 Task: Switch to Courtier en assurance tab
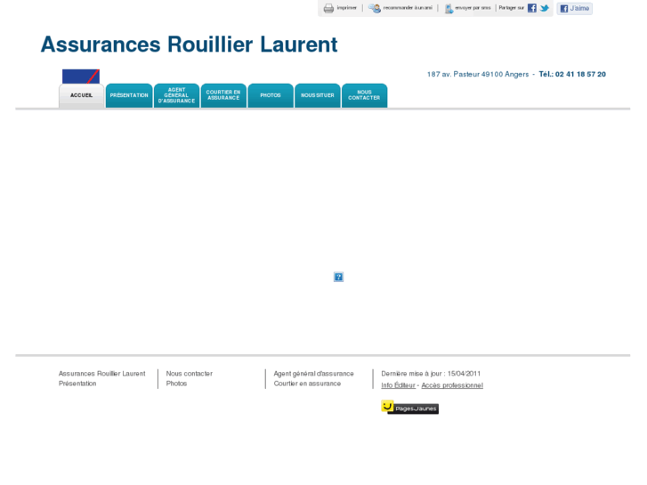tap(223, 96)
